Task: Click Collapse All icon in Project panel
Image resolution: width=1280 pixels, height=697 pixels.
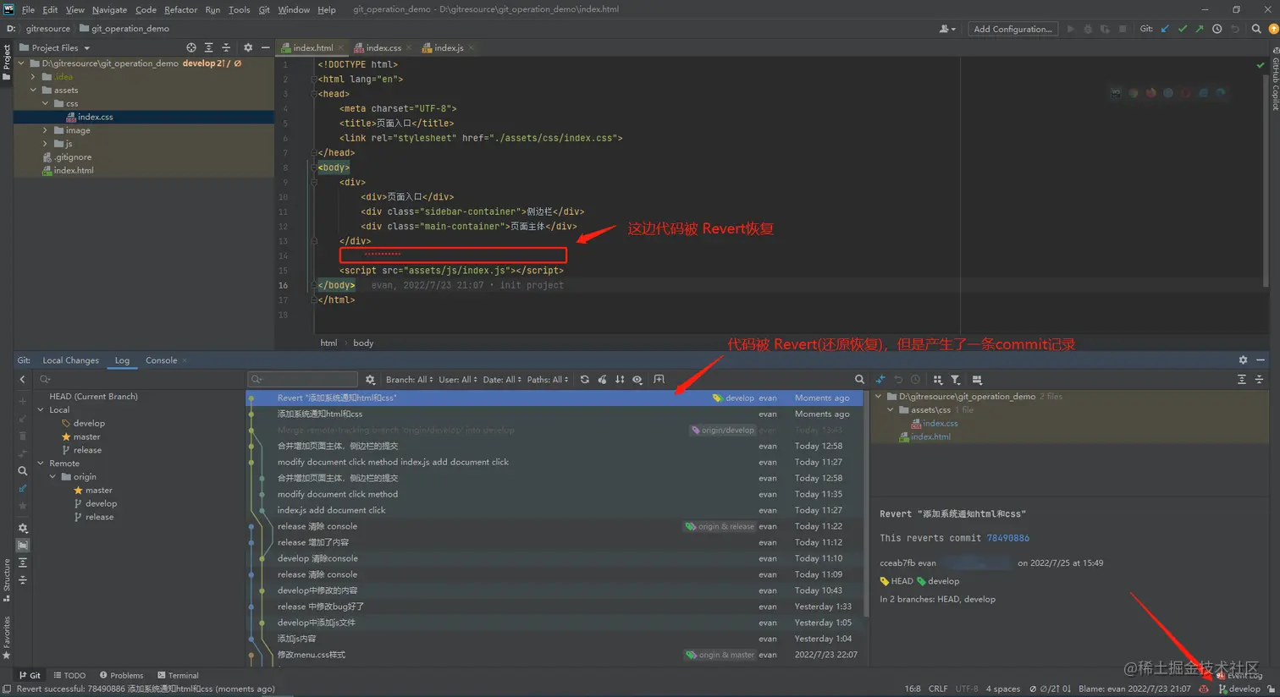Action: pyautogui.click(x=226, y=48)
